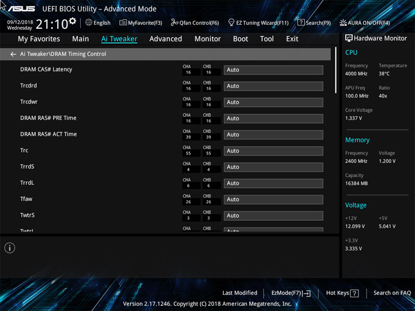Image resolution: width=415 pixels, height=311 pixels.
Task: Open the clock settings gear icon
Action: [x=72, y=21]
